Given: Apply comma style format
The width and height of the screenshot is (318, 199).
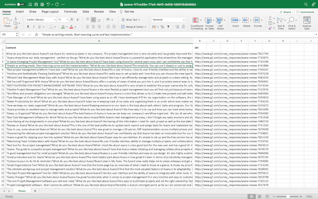Looking at the screenshot, I should tap(168, 27).
